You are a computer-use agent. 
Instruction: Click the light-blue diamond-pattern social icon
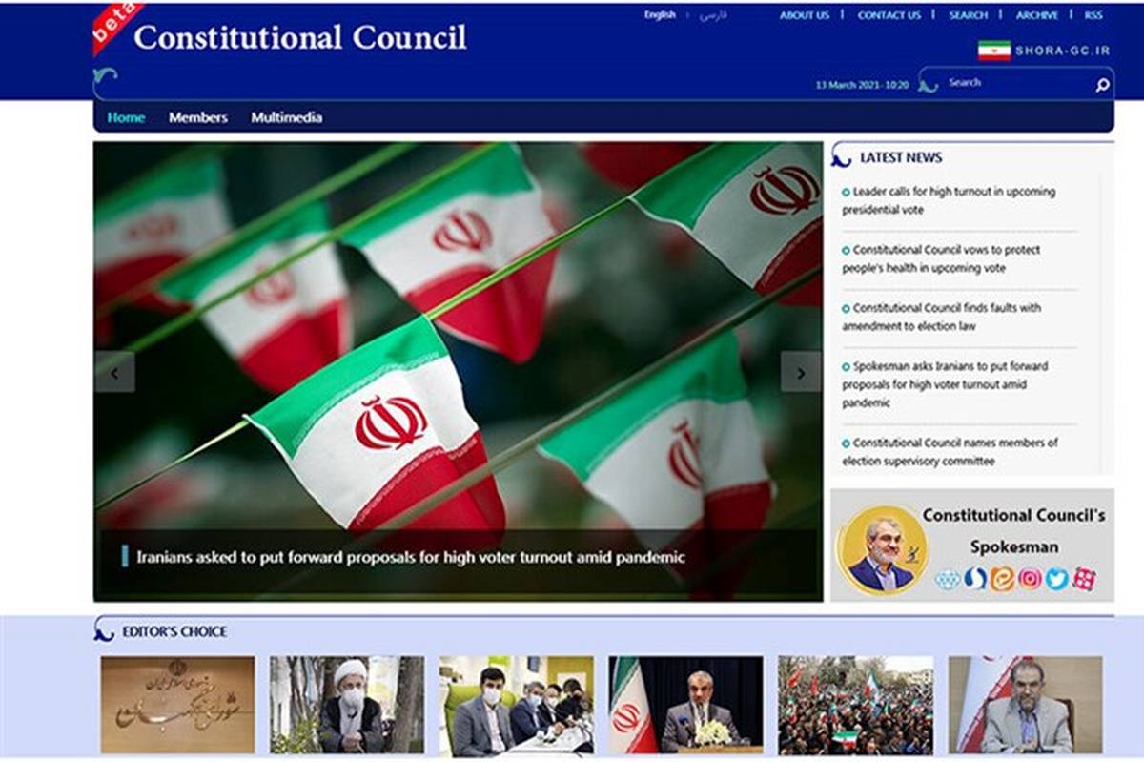[947, 579]
